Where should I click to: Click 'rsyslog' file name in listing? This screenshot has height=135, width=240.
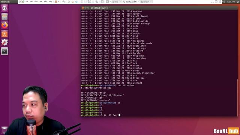(137, 68)
